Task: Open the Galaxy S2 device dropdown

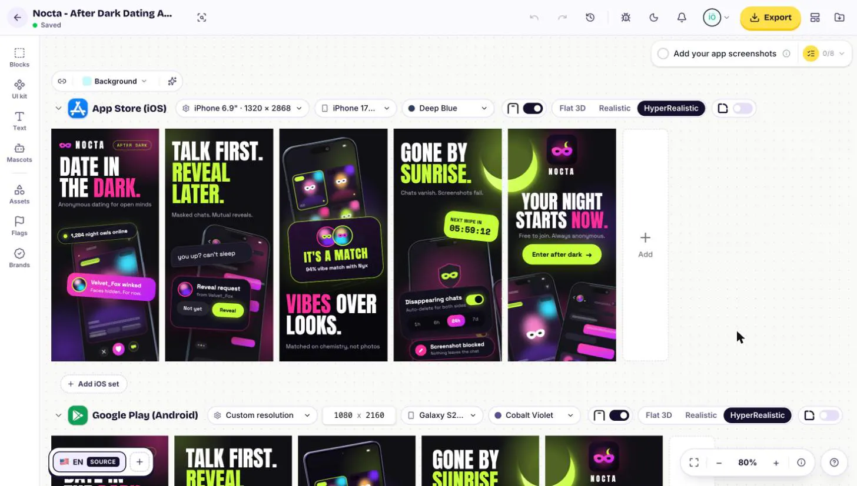Action: click(x=442, y=415)
